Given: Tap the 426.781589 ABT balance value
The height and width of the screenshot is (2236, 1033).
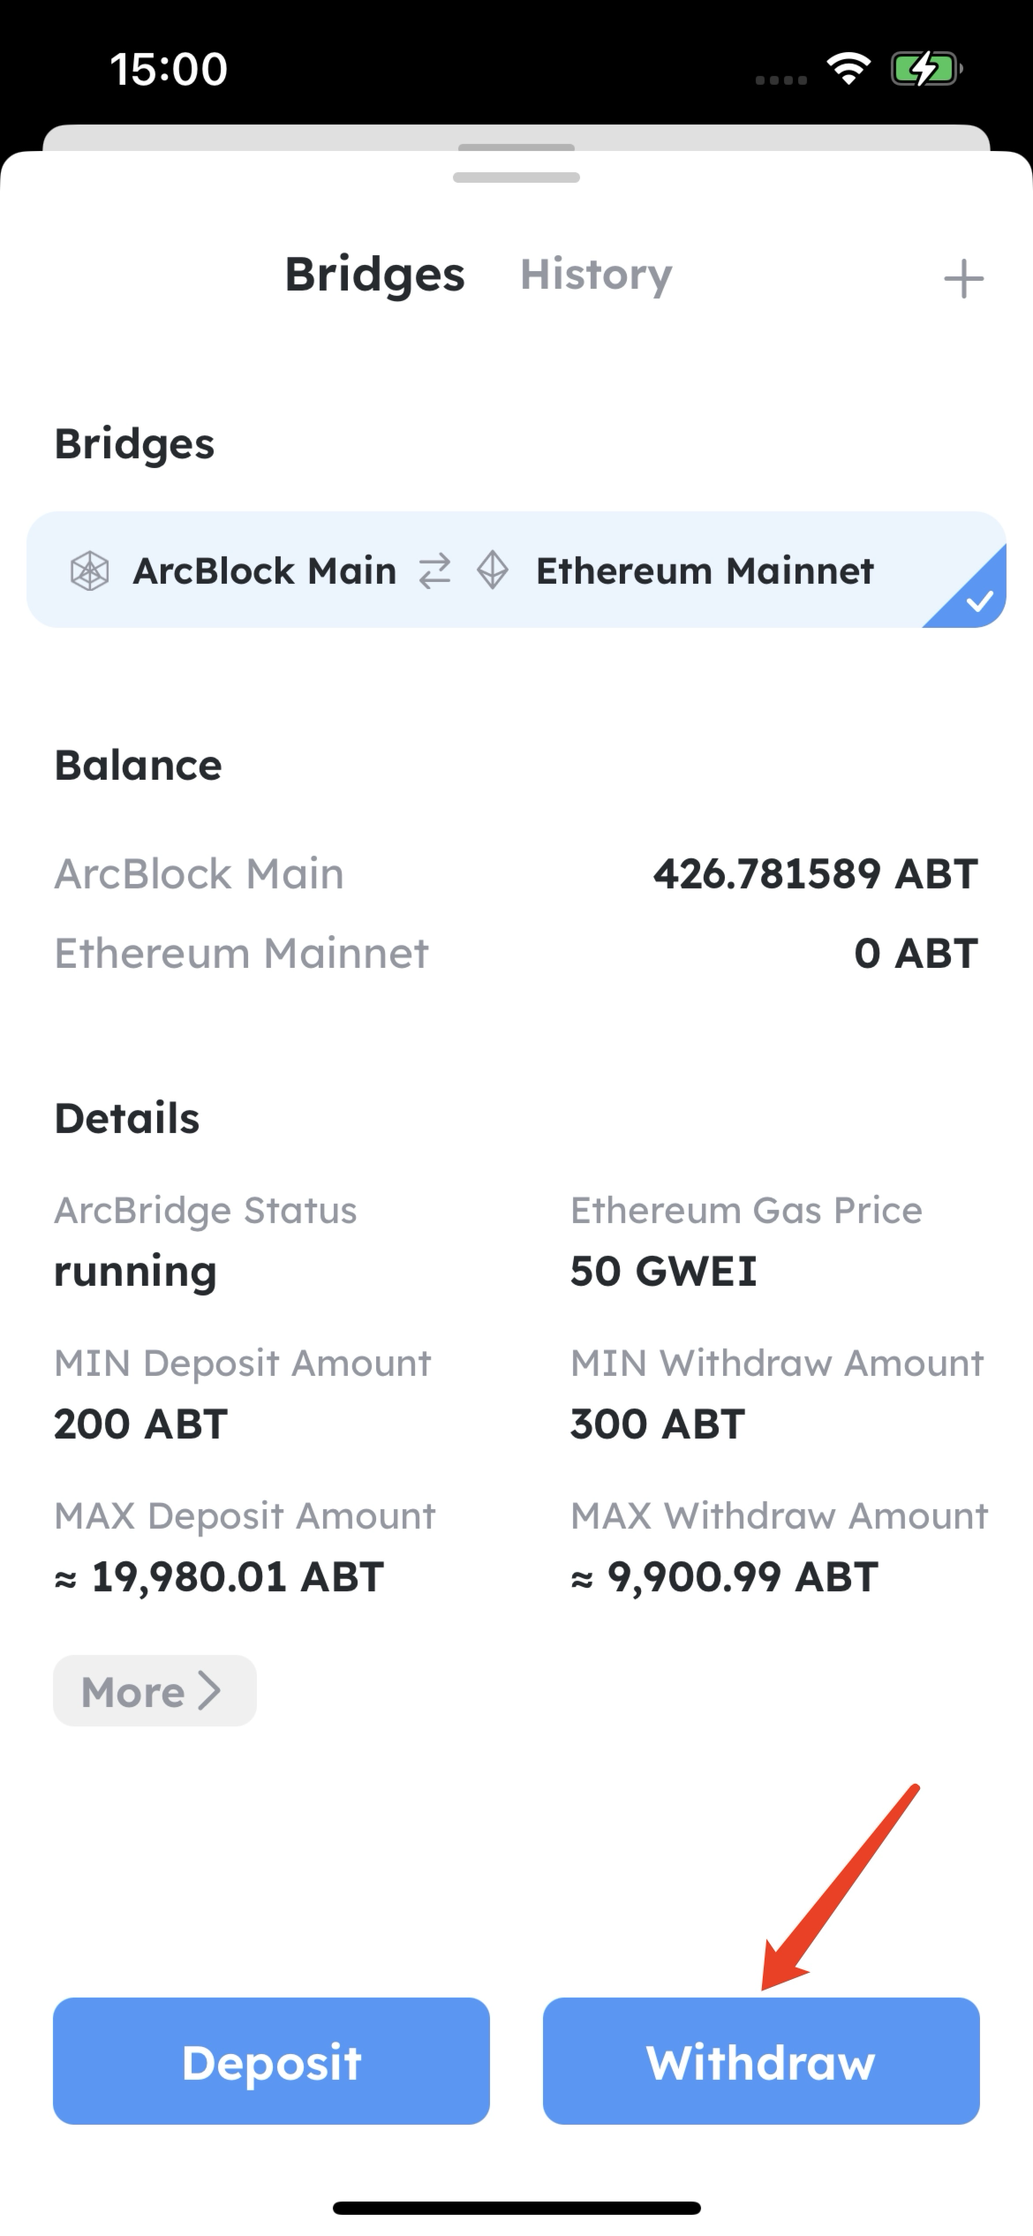Looking at the screenshot, I should tap(815, 874).
